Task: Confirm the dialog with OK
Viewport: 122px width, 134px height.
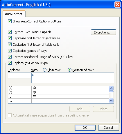Action: click(x=85, y=128)
